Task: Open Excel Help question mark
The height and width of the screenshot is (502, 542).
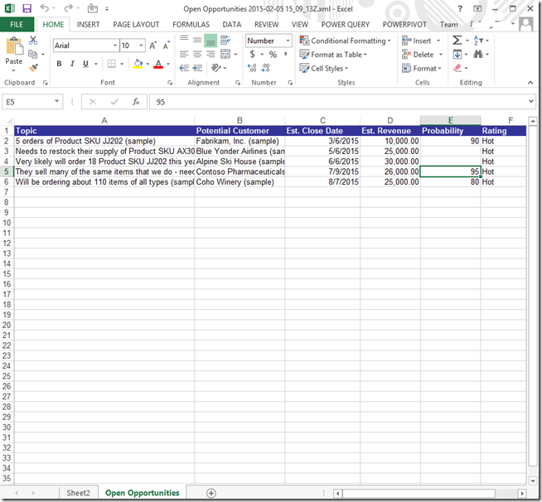Action: (x=460, y=8)
